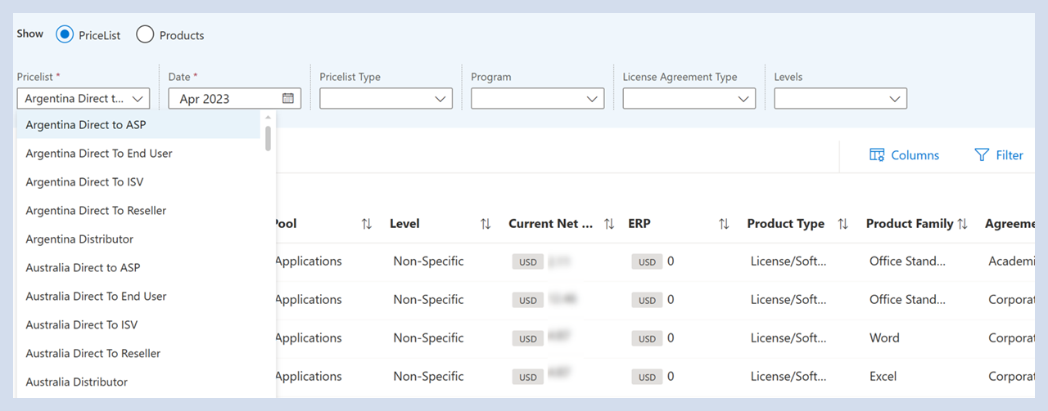Select the PriceList radio button
Screen dimensions: 1048x411
point(65,35)
